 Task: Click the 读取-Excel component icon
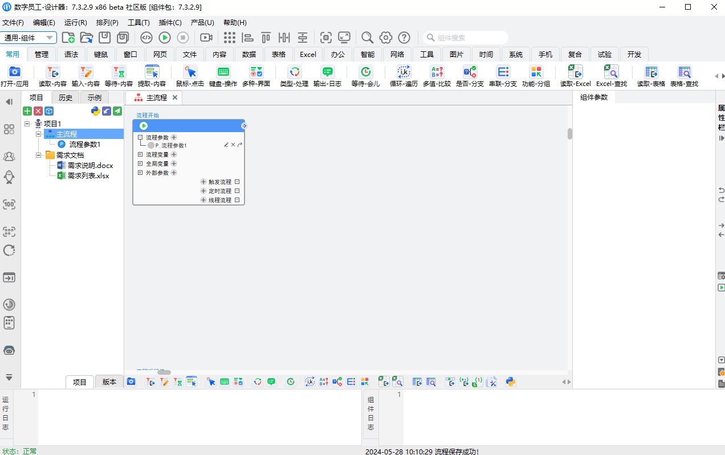coord(575,72)
